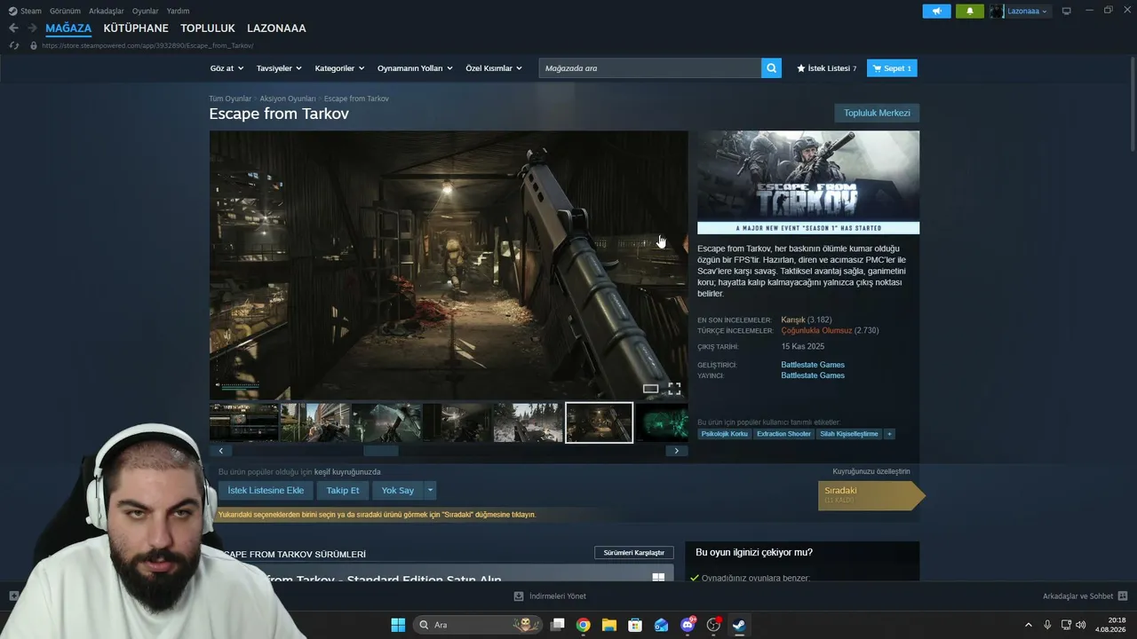
Task: Click the Takip Et button
Action: (343, 490)
